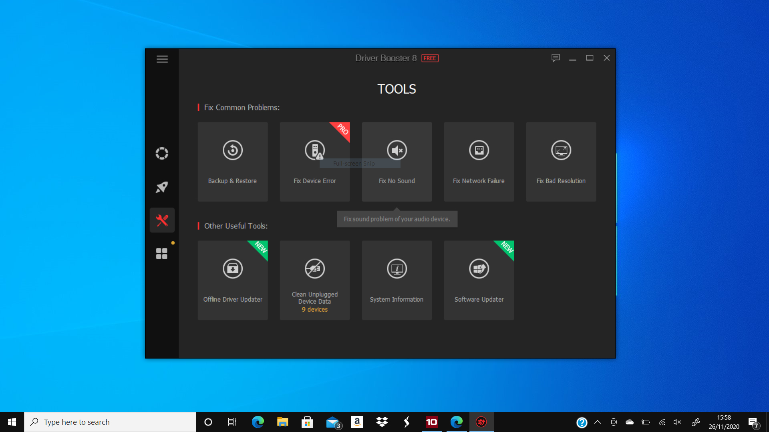Click the notification/comment icon in titlebar

tap(556, 58)
